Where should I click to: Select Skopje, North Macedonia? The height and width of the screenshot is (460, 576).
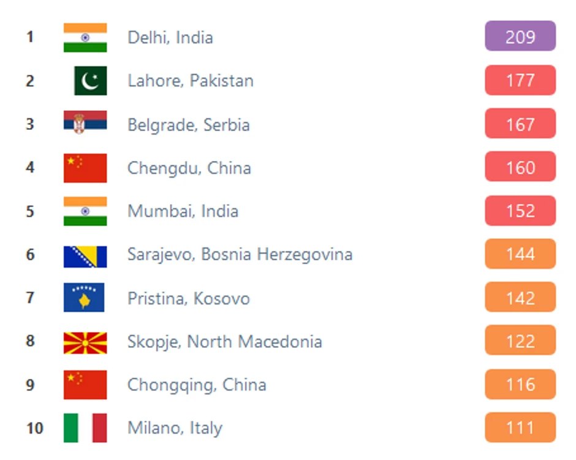coord(224,342)
